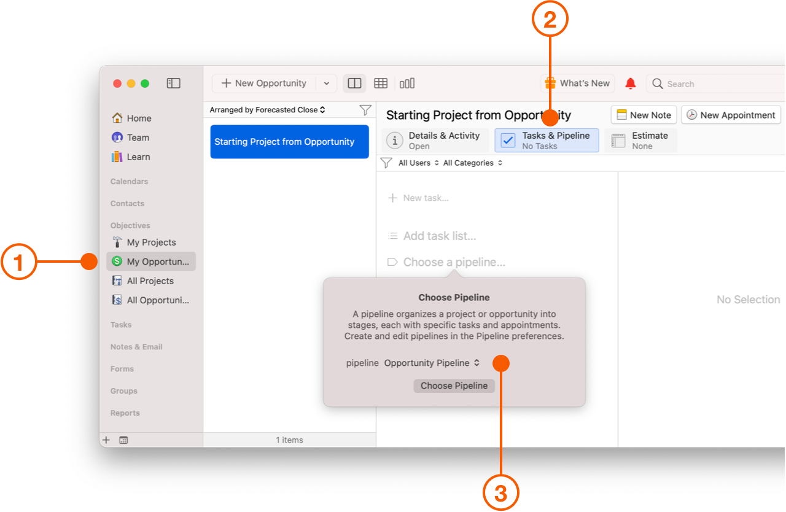Expand Notes & Email sidebar section

[x=136, y=347]
